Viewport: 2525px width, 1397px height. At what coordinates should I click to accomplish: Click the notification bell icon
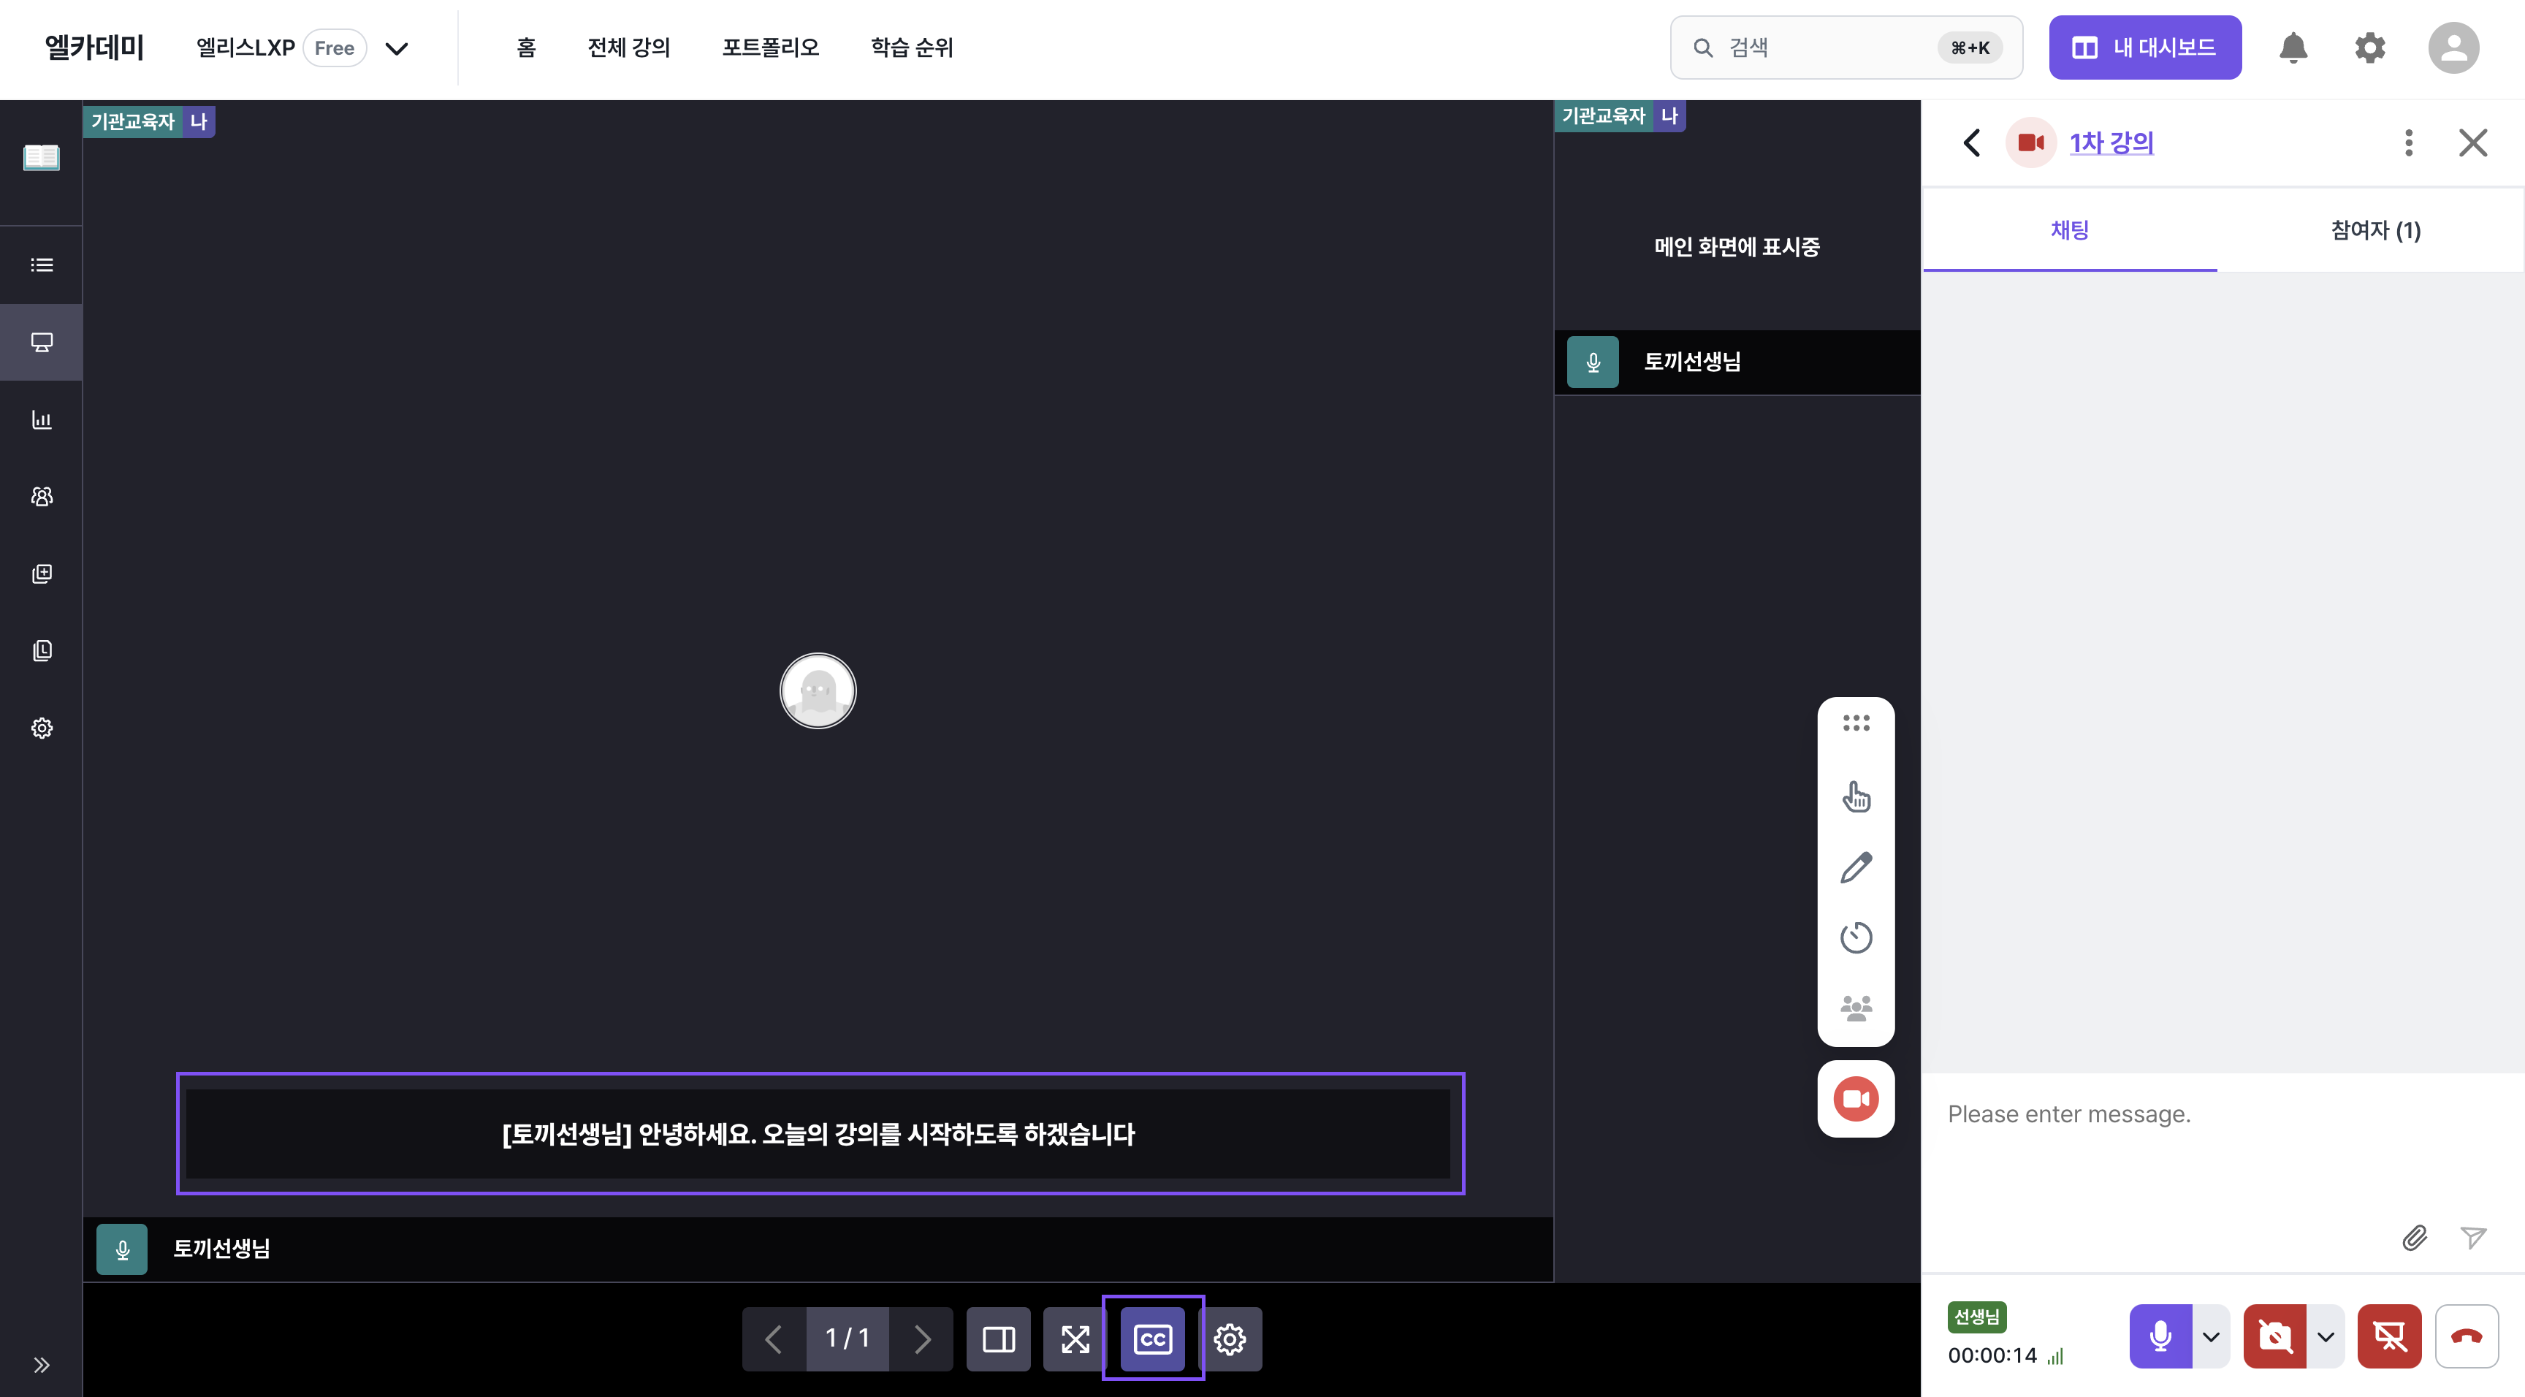(2293, 47)
